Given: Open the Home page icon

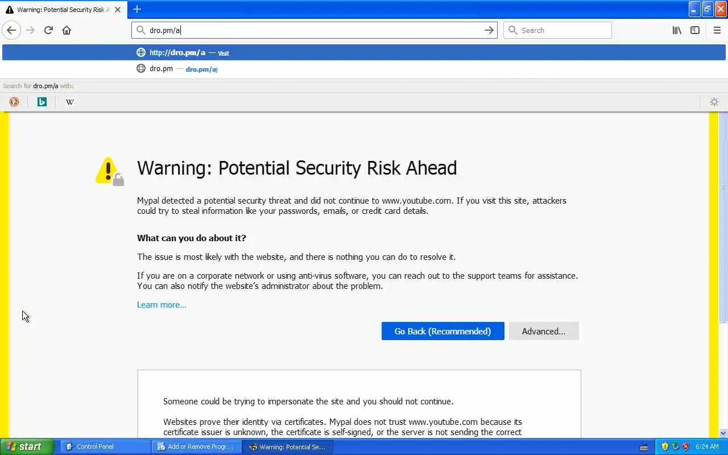Looking at the screenshot, I should coord(67,30).
